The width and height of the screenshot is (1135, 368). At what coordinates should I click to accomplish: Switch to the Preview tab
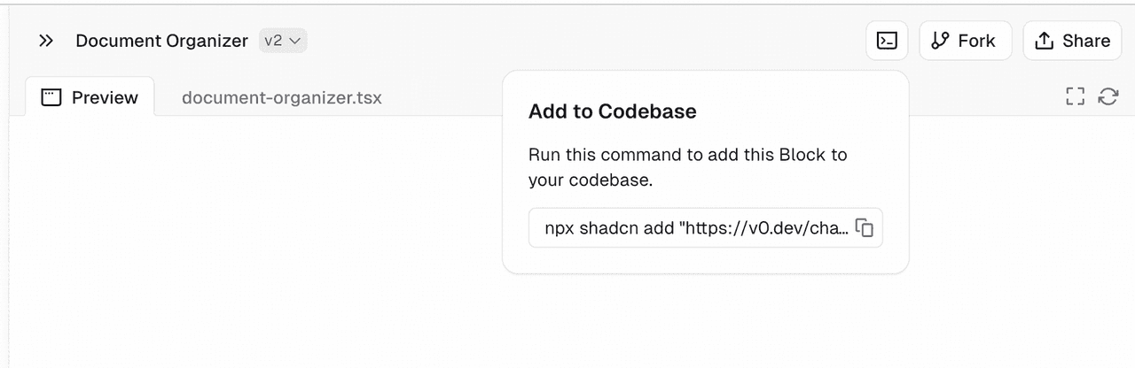(90, 96)
